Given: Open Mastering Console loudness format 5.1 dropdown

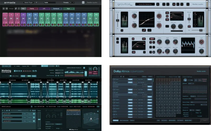Looking at the screenshot, I should coord(50,124).
